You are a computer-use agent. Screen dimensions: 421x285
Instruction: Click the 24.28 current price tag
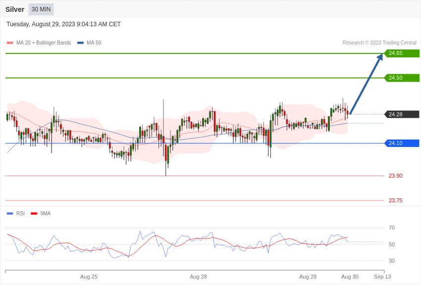click(402, 114)
